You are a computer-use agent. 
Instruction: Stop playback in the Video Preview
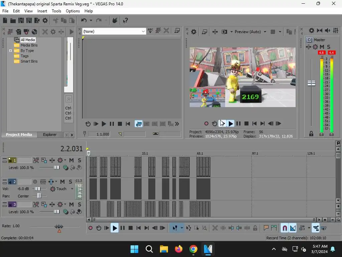(246, 124)
